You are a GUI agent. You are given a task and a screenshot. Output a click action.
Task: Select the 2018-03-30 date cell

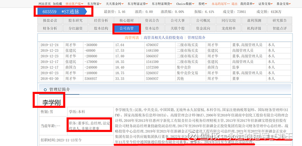pyautogui.click(x=51, y=78)
